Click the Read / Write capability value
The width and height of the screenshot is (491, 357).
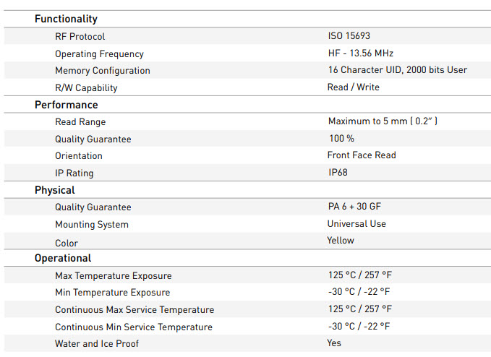[353, 87]
